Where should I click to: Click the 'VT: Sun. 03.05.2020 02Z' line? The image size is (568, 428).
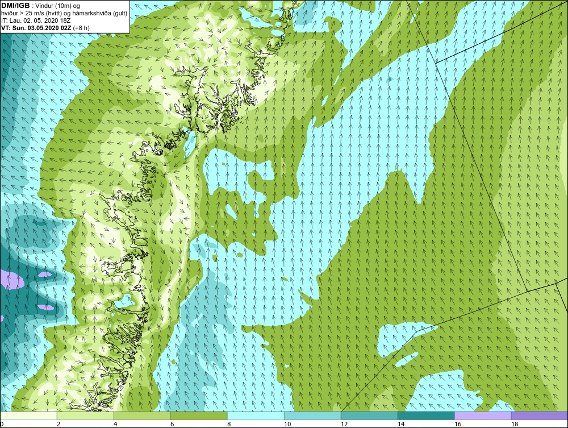tap(36, 27)
